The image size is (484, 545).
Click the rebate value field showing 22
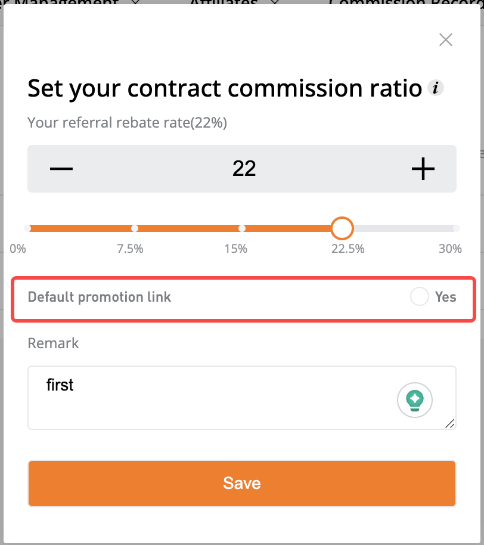tap(244, 169)
